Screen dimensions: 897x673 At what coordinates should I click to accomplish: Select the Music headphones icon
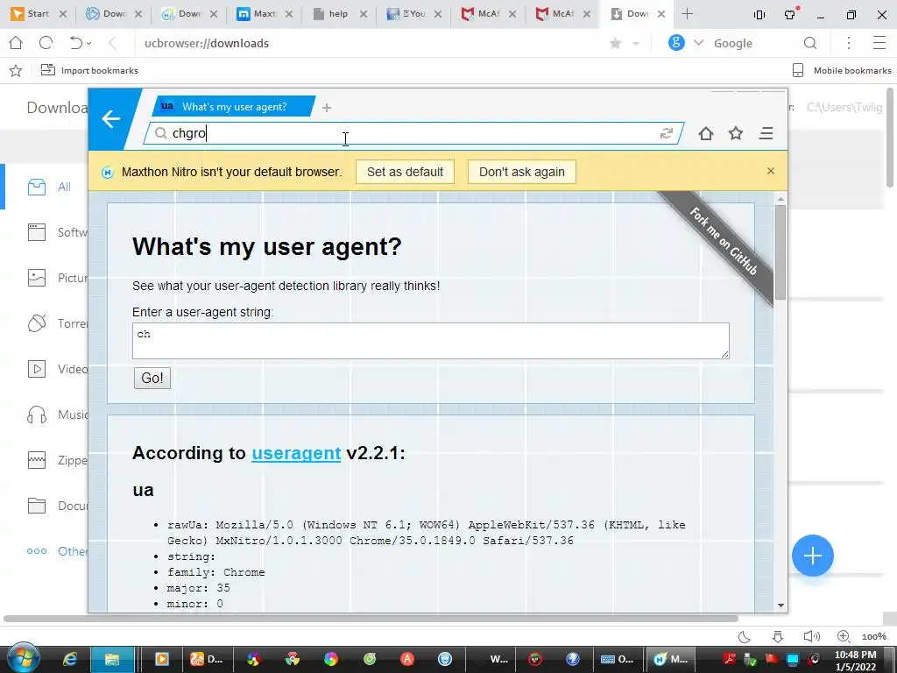tap(37, 414)
